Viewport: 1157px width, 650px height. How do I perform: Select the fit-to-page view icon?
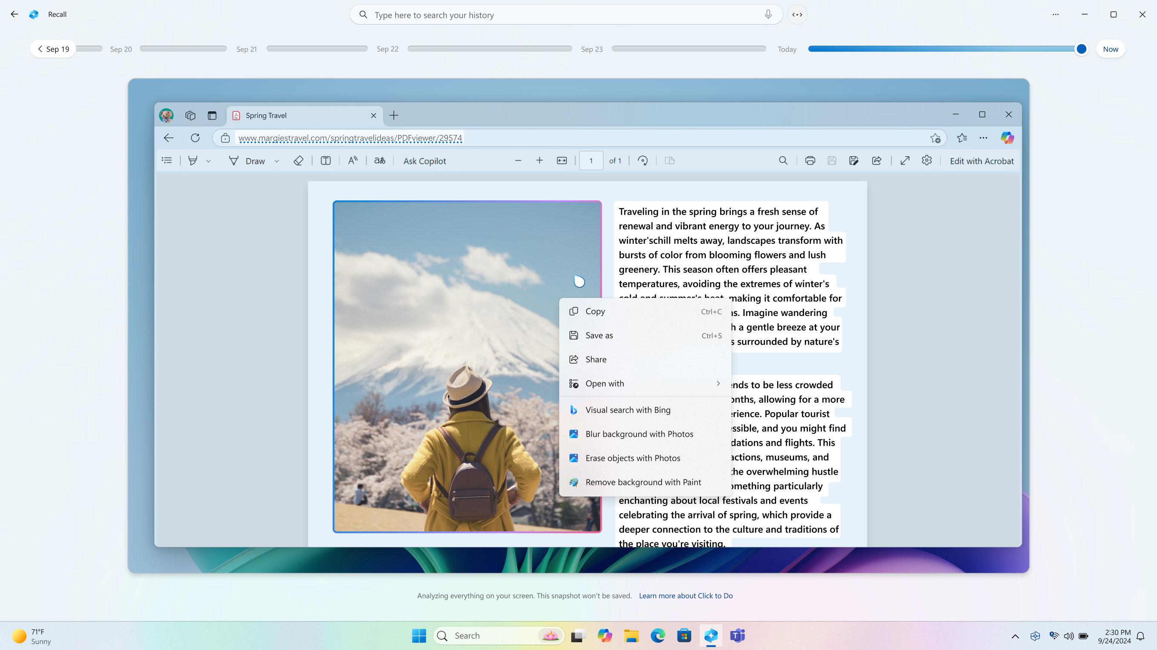[562, 160]
